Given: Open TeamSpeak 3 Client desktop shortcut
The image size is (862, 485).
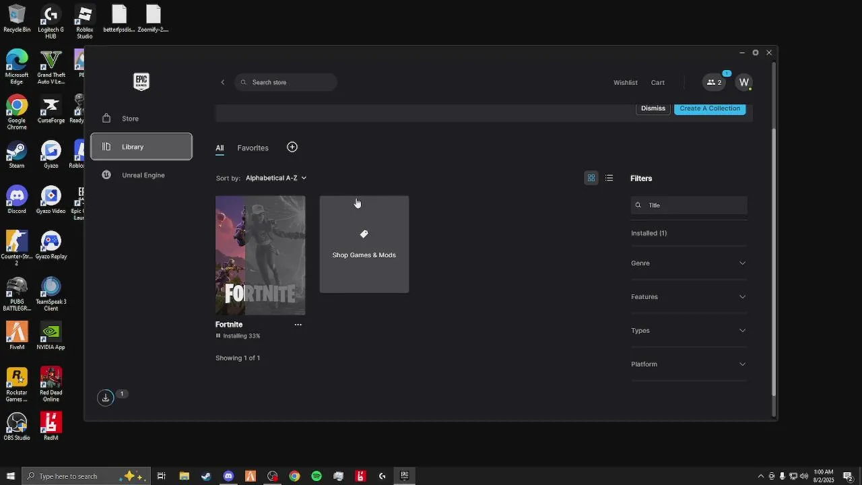Looking at the screenshot, I should coord(51,294).
